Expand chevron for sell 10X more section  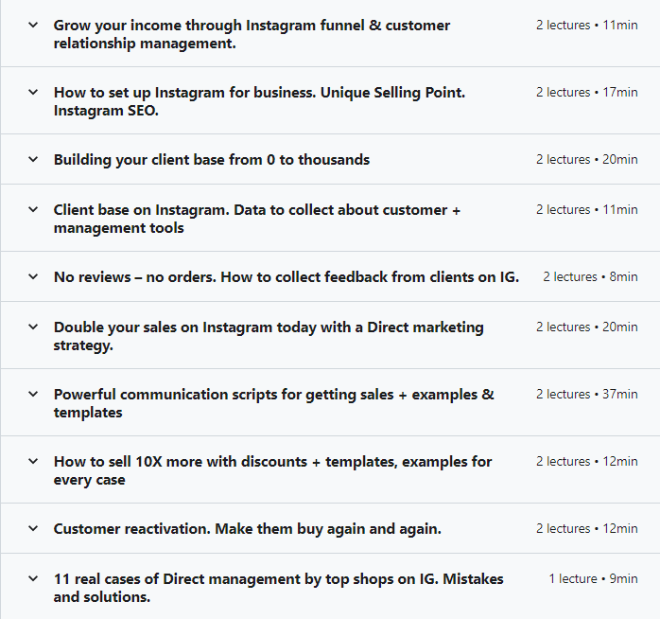tap(33, 461)
